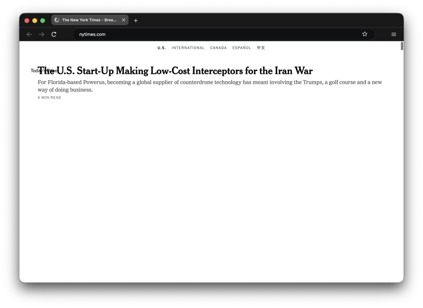The height and width of the screenshot is (308, 423).
Task: Bookmark this page with the star
Action: 365,34
